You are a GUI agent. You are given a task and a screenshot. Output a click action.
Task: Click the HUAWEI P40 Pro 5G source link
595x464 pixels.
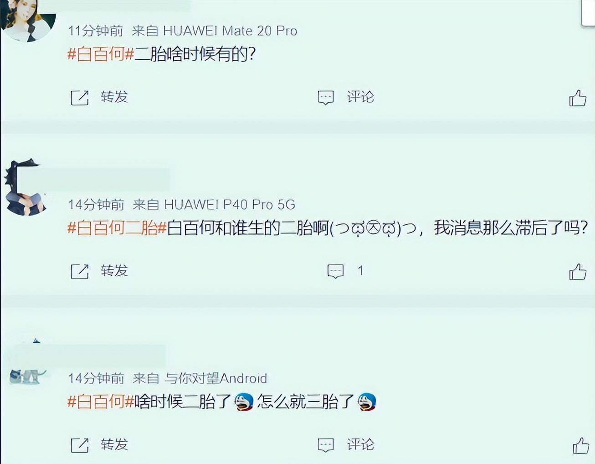pyautogui.click(x=230, y=205)
